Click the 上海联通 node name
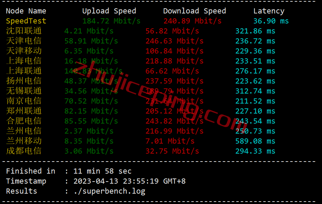The height and width of the screenshot is (204, 322). 24,71
